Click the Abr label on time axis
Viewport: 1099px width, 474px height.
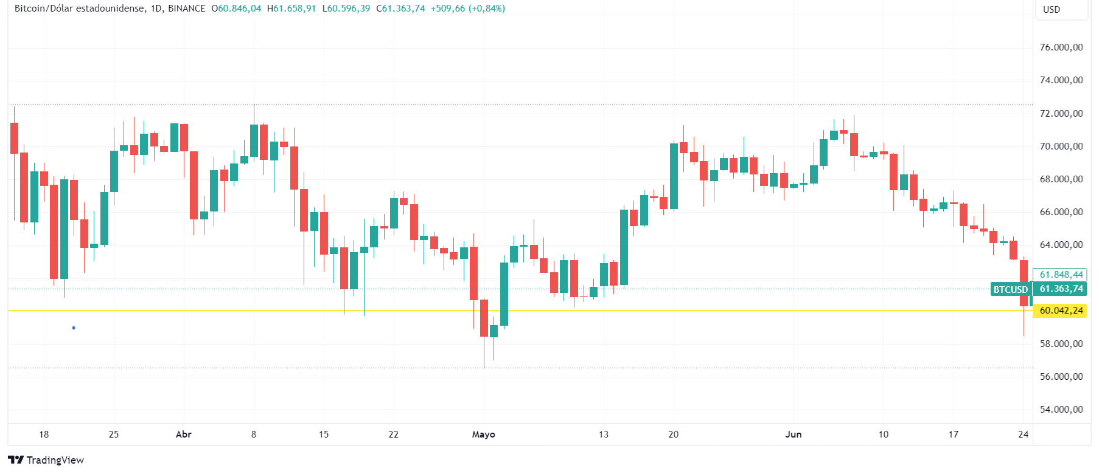184,434
